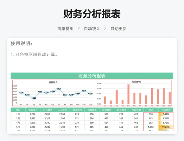This screenshot has width=184, height=141.
Task: Select the 7,256 cell in the 1月 row
Action: pyautogui.click(x=33, y=114)
